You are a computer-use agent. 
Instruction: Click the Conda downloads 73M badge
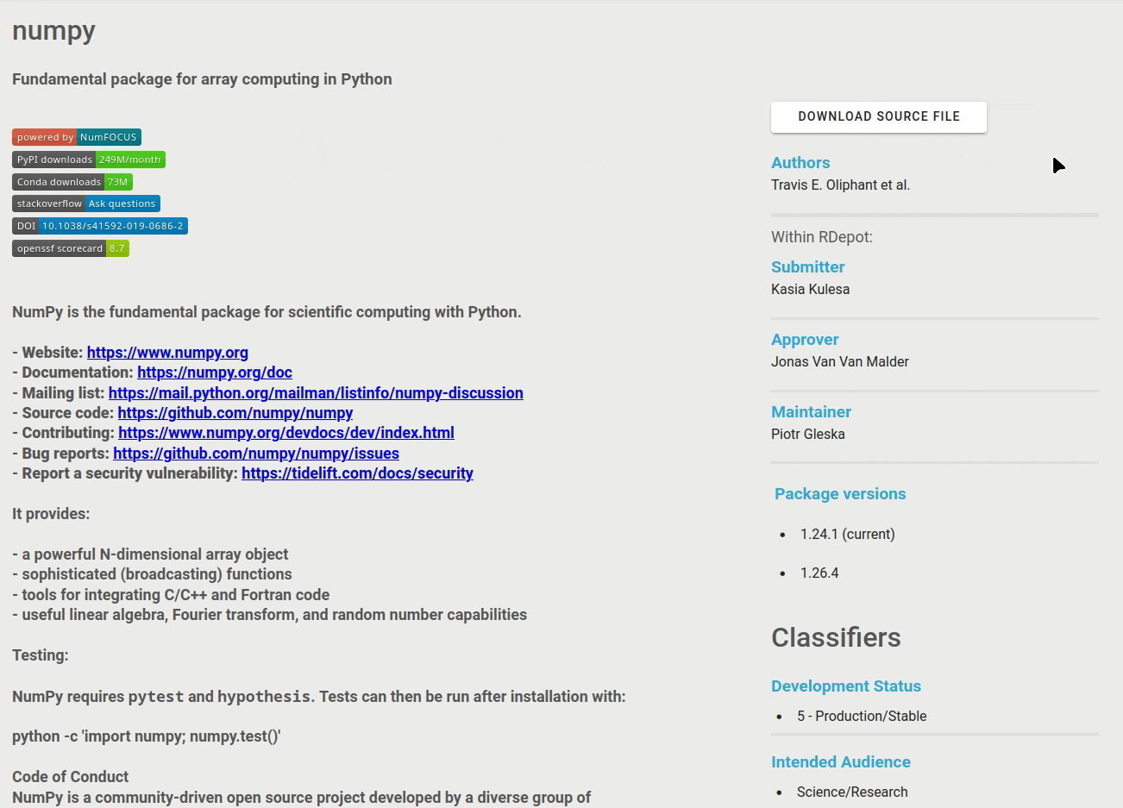(72, 182)
